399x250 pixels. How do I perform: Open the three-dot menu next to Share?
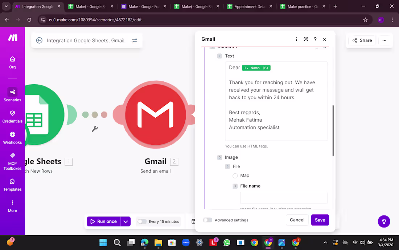point(384,40)
